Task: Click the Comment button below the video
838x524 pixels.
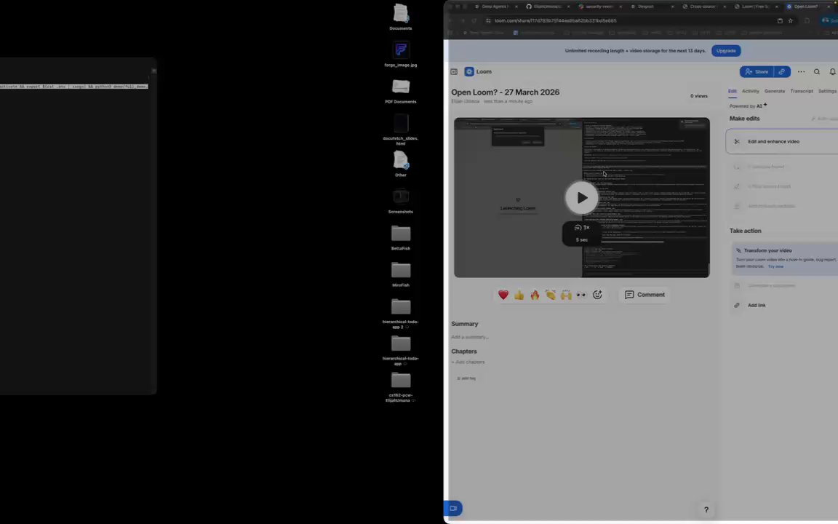Action: (645, 295)
